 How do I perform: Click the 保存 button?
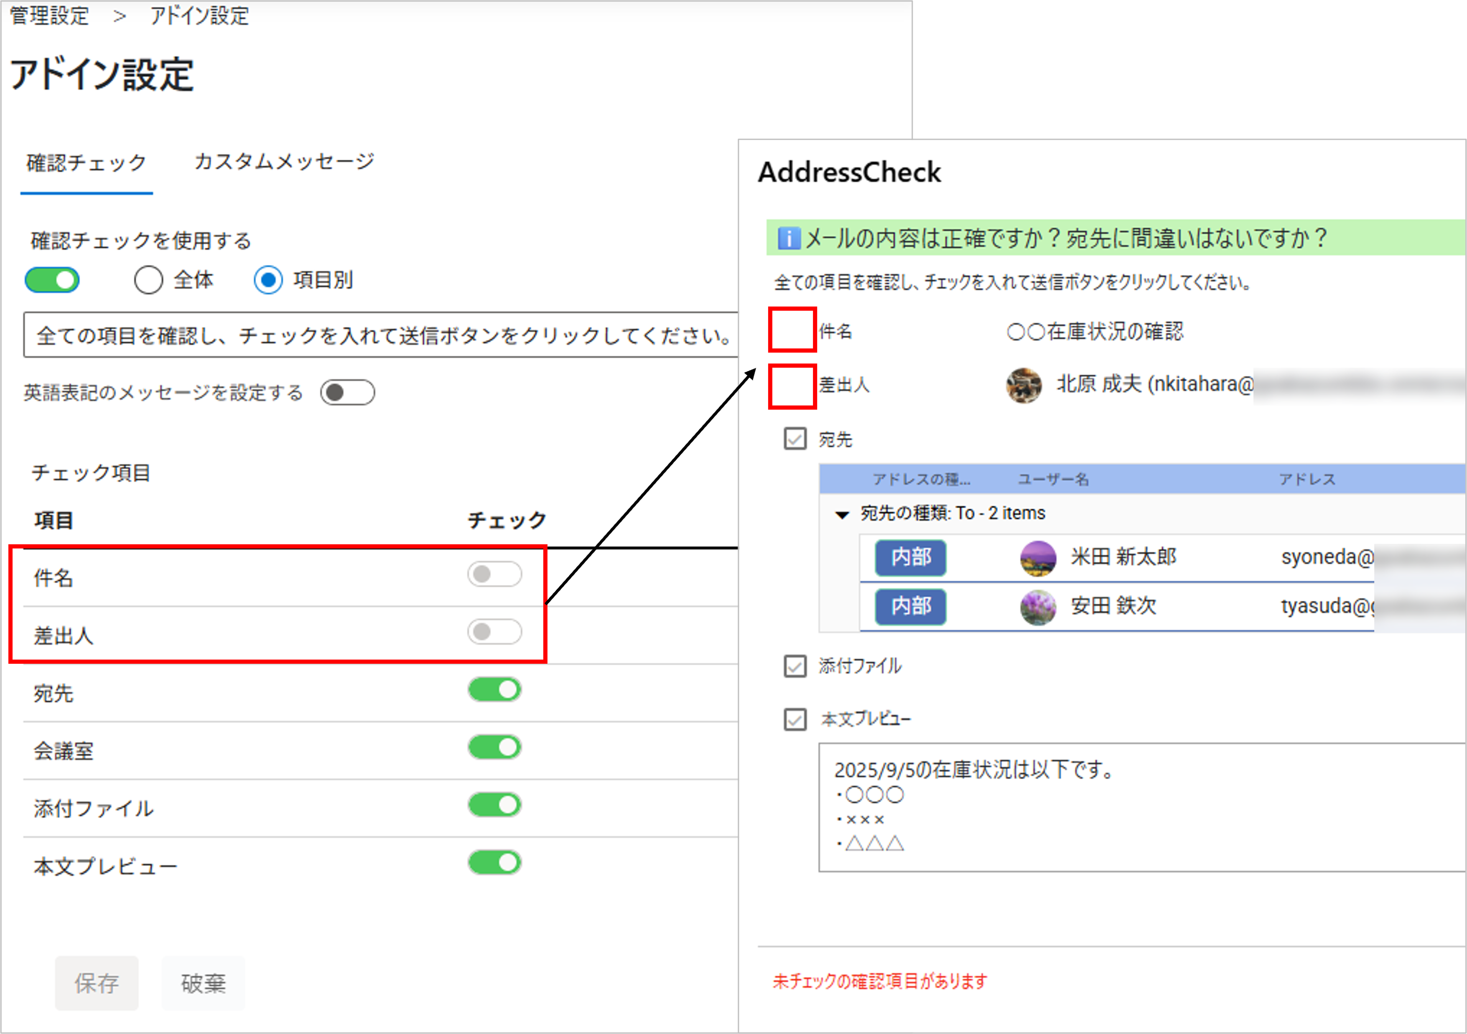(x=97, y=983)
